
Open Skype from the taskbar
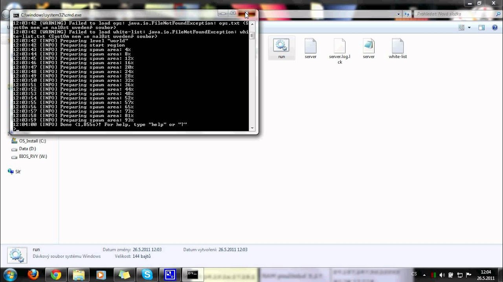147,275
